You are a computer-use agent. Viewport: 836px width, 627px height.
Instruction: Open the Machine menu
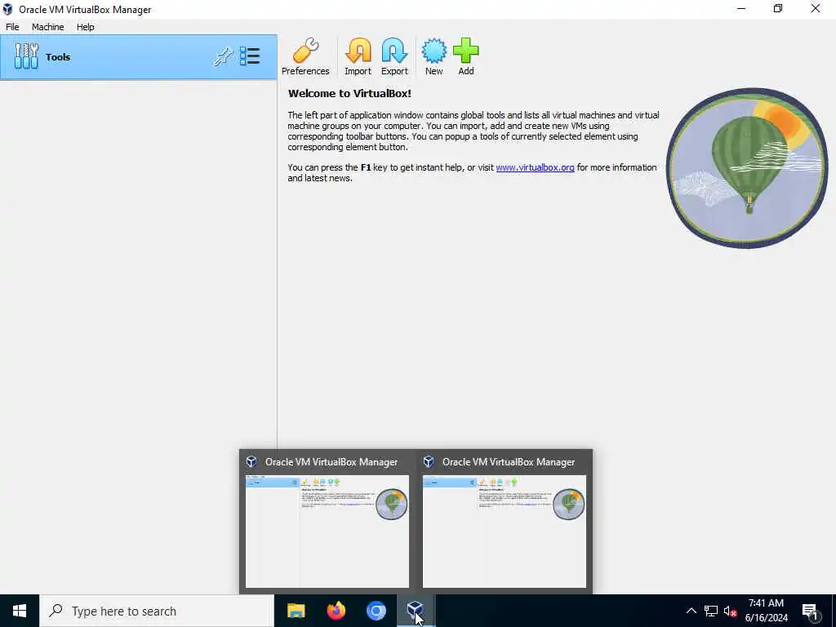(x=47, y=27)
